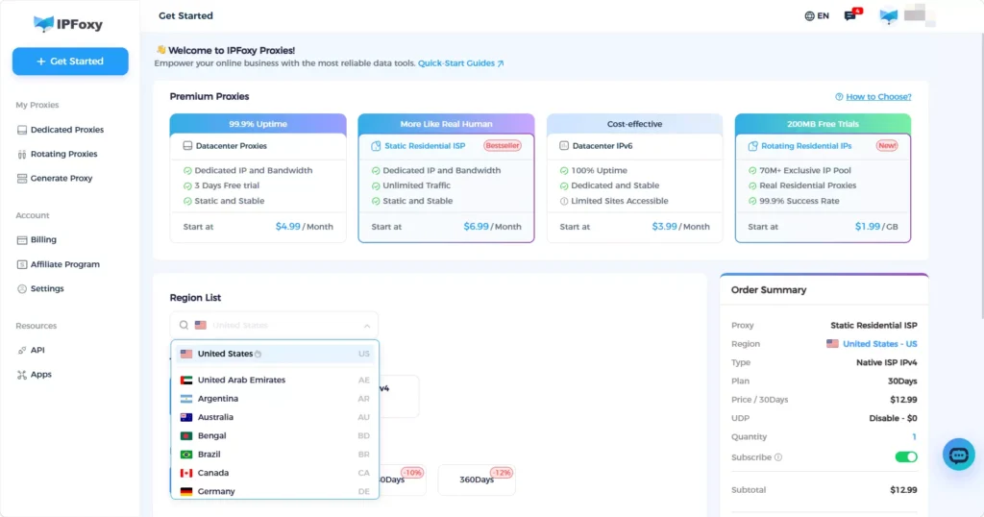Click the Billing card icon
This screenshot has height=517, width=984.
click(x=22, y=239)
